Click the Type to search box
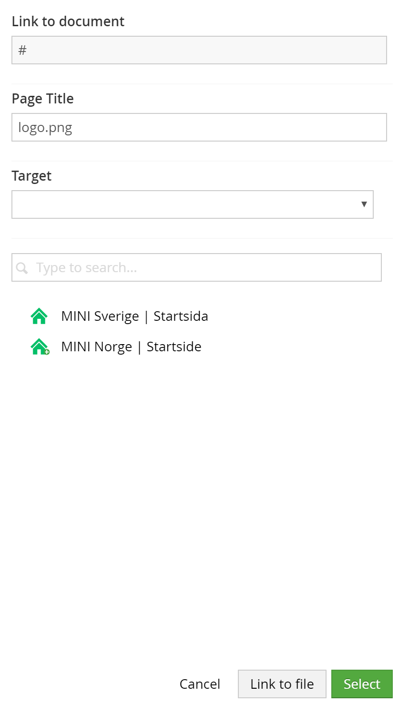 (x=196, y=267)
